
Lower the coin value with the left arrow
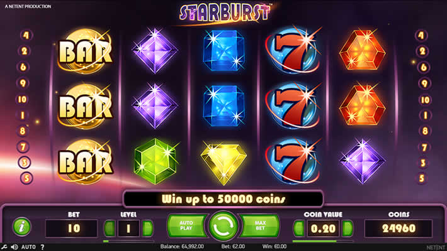point(299,228)
